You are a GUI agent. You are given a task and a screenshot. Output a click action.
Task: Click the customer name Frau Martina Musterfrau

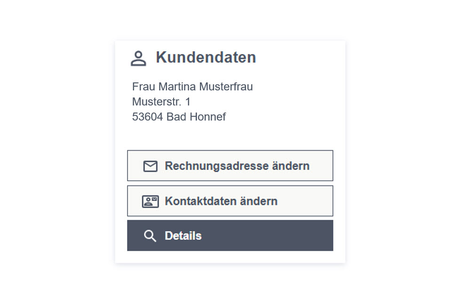[x=192, y=87]
